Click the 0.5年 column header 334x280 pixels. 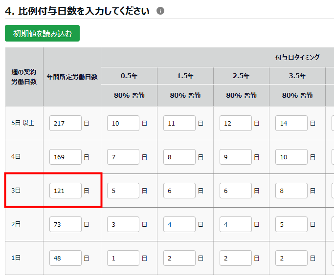pos(129,76)
